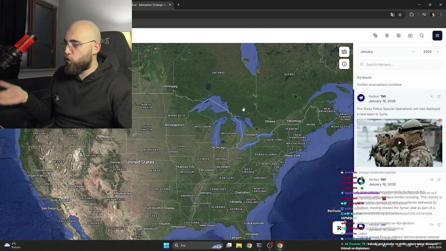Select the Interactive Strategic browser tab
446x251 pixels.
click(150, 5)
